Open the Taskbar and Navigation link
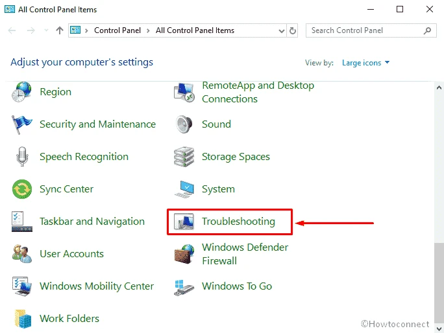 [x=92, y=222]
